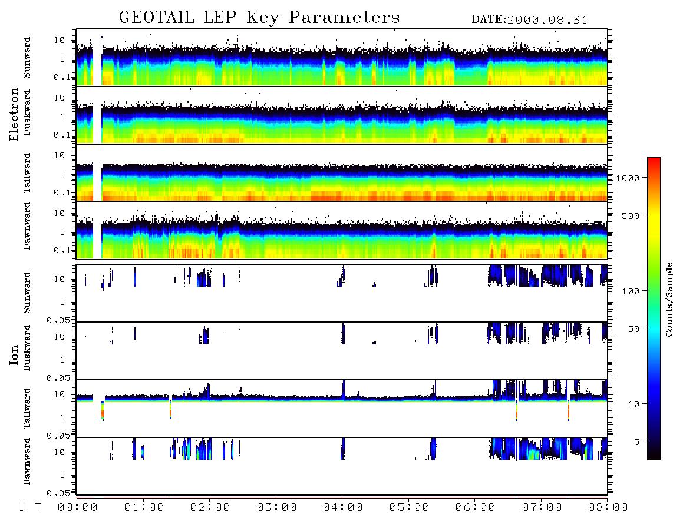Click the 50 colorbar tick value
The height and width of the screenshot is (518, 673).
634,329
